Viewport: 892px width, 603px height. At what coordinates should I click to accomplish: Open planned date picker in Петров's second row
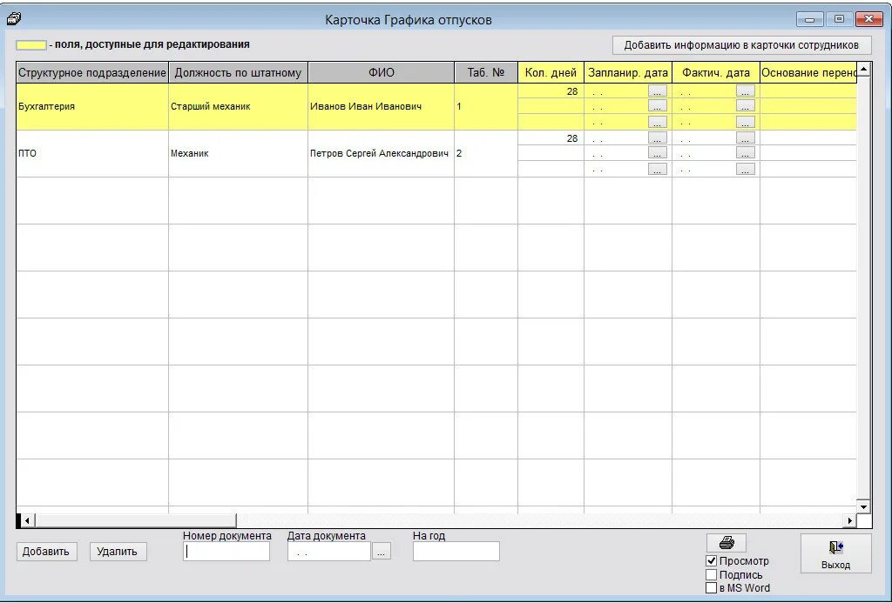[x=658, y=153]
